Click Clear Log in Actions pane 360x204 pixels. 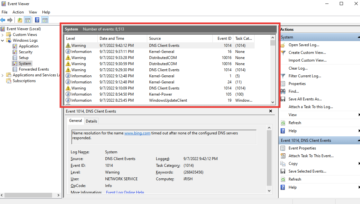pos(298,68)
